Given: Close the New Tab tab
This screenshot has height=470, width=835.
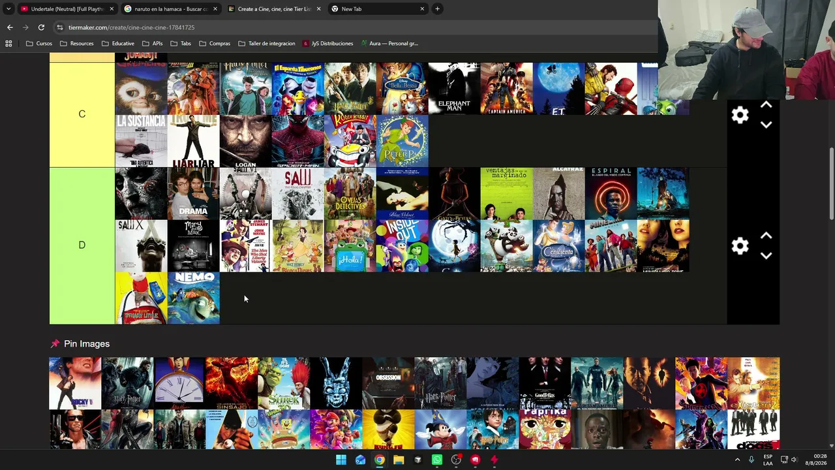Looking at the screenshot, I should (x=422, y=9).
